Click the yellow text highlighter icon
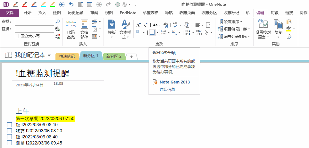 pos(289,29)
